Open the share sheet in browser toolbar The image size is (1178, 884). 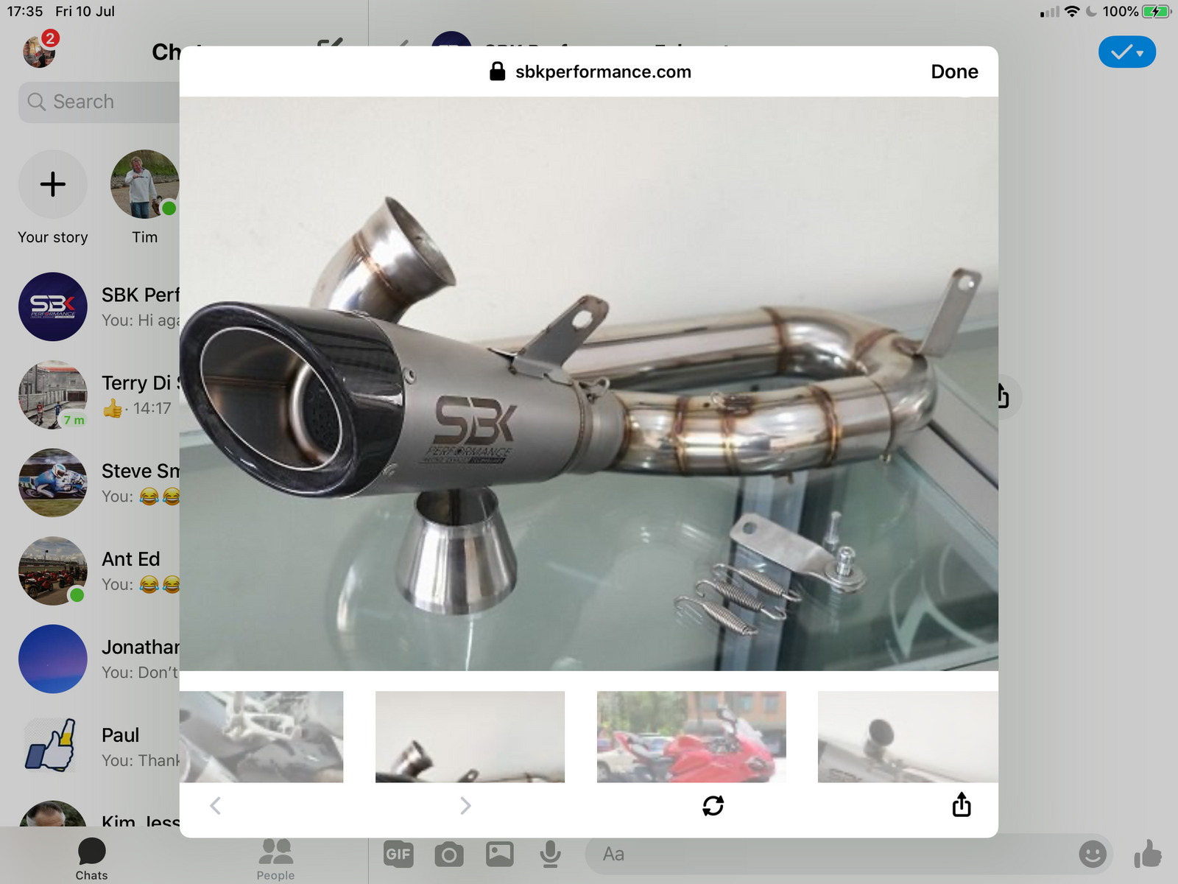tap(961, 805)
